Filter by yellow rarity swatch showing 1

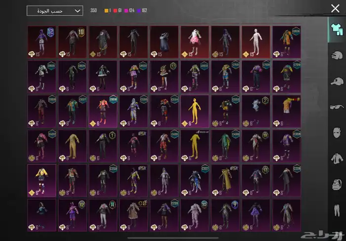point(108,10)
